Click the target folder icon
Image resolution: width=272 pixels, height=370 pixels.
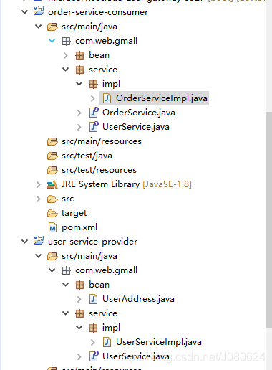point(52,213)
